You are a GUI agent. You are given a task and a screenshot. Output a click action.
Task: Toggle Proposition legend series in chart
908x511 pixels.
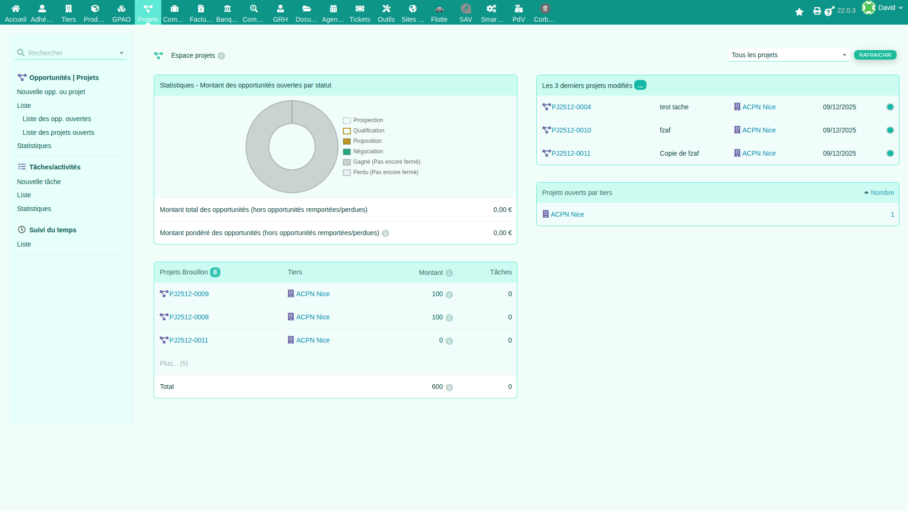click(x=367, y=141)
